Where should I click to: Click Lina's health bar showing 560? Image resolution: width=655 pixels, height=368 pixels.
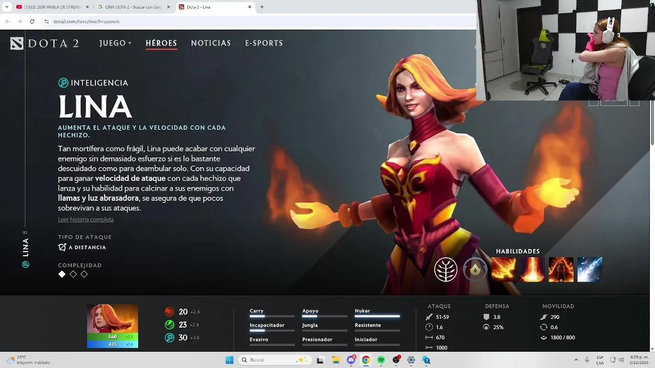113,337
